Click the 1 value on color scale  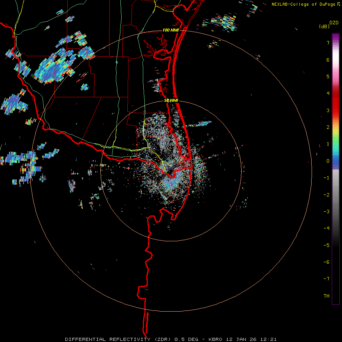tap(328, 144)
